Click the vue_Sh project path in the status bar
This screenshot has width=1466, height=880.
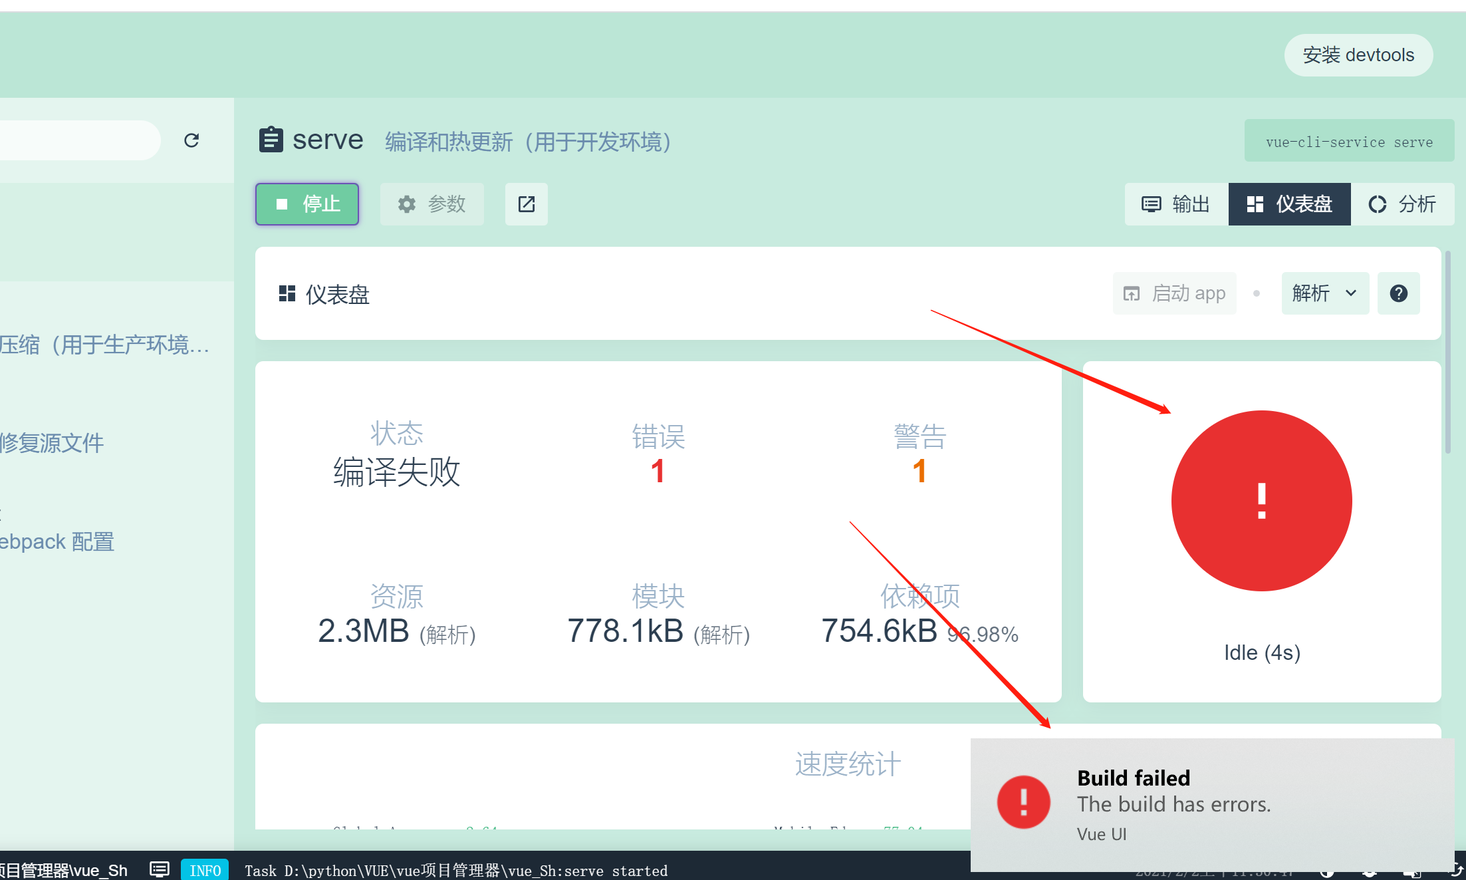(64, 870)
